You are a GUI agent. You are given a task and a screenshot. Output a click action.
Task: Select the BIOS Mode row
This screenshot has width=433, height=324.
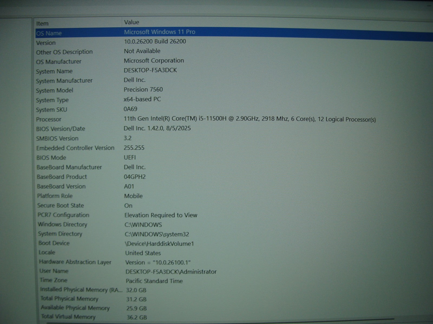tap(51, 158)
